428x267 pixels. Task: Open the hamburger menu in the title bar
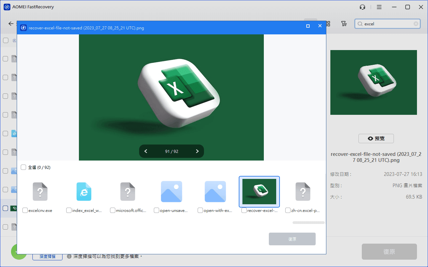(379, 7)
